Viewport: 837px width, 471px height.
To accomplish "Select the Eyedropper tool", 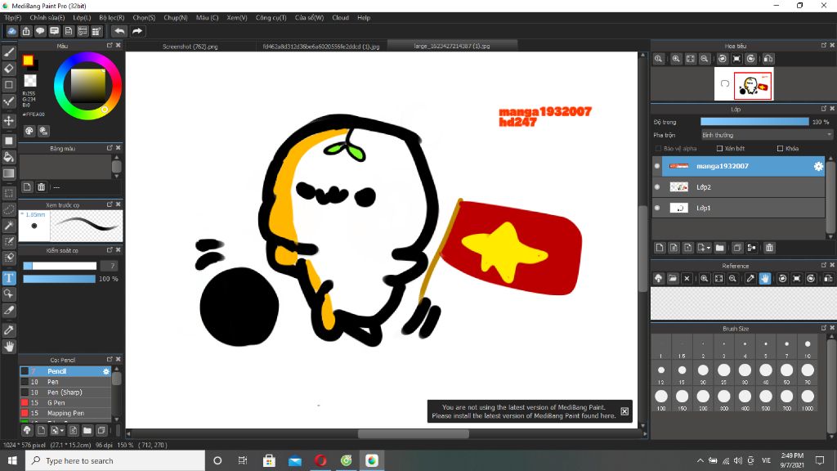I will point(8,330).
